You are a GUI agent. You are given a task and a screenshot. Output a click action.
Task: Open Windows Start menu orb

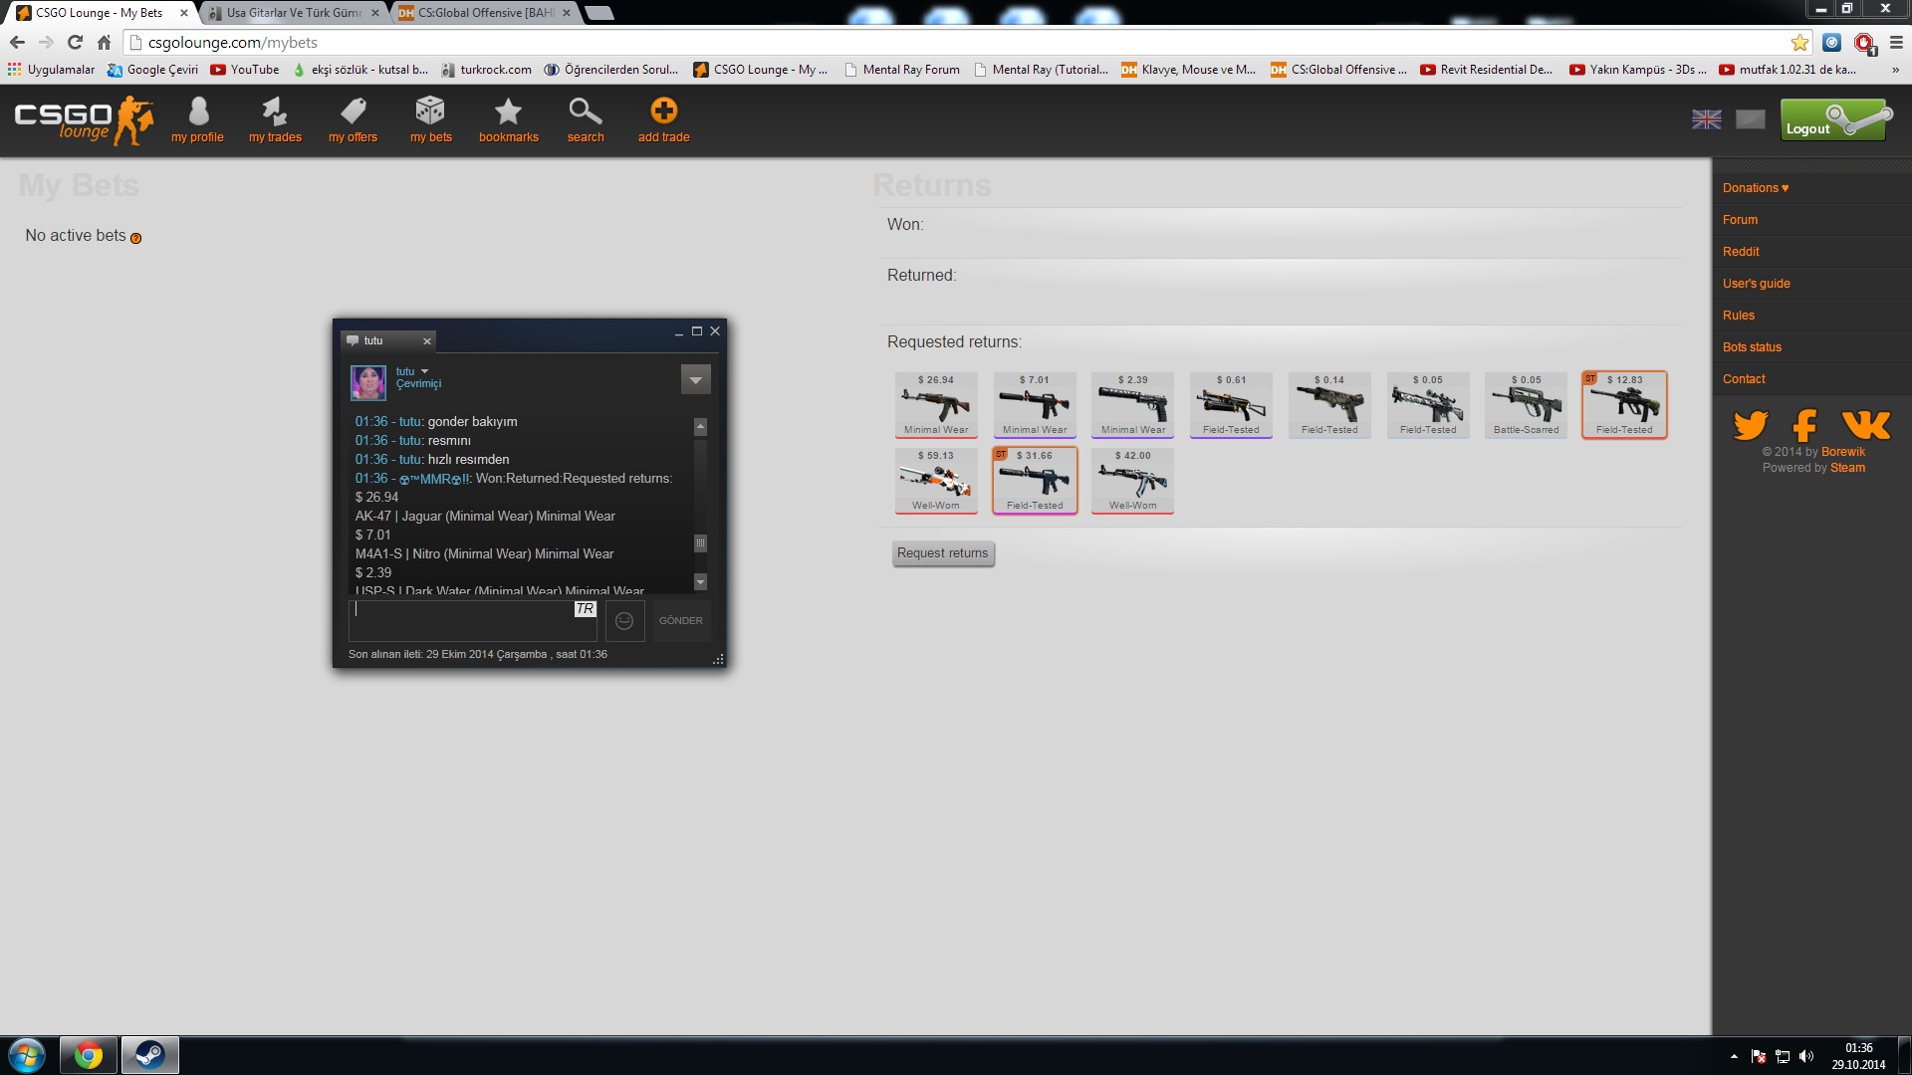coord(27,1055)
